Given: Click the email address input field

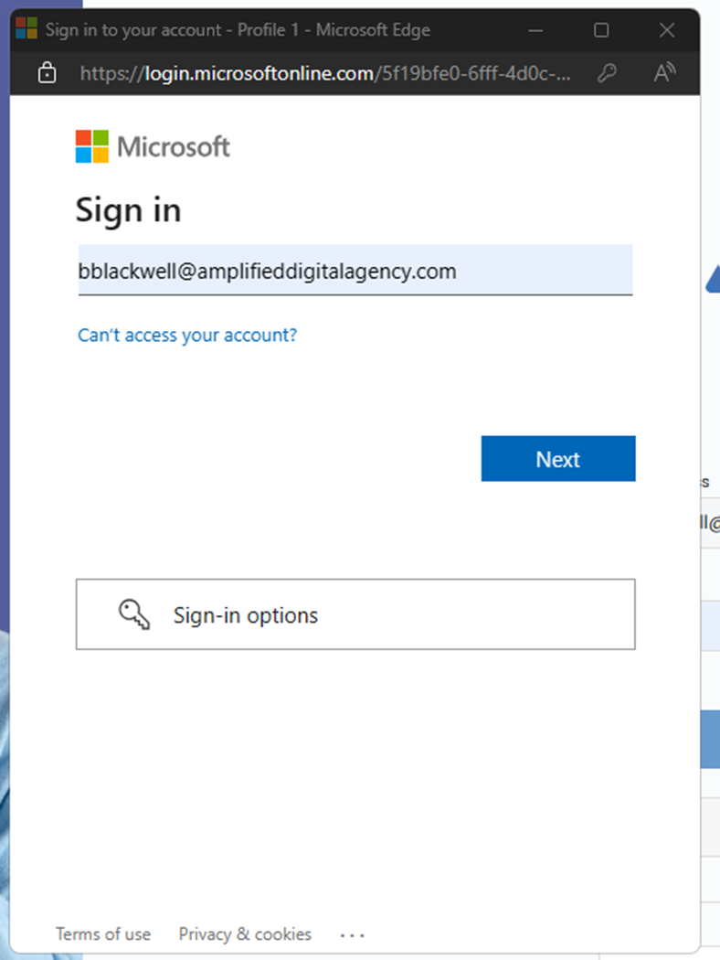Looking at the screenshot, I should coord(355,272).
